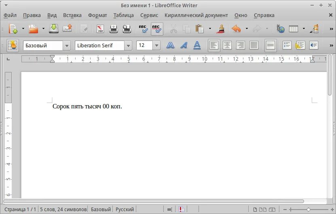Open Page Preview icon

(x=127, y=28)
